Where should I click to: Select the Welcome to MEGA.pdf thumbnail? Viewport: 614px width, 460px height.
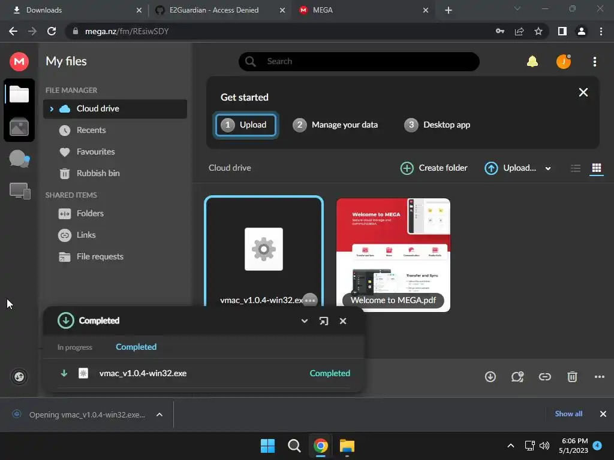393,255
